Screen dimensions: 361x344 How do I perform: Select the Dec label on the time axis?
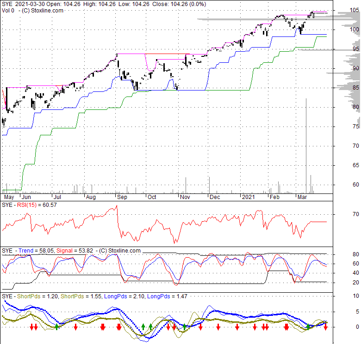[x=215, y=197]
